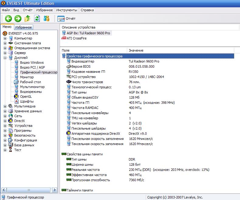Click the Шрифты font icon

[x=16, y=101]
